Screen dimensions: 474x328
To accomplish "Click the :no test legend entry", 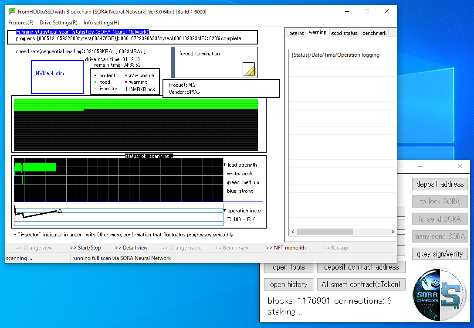I will tap(105, 75).
